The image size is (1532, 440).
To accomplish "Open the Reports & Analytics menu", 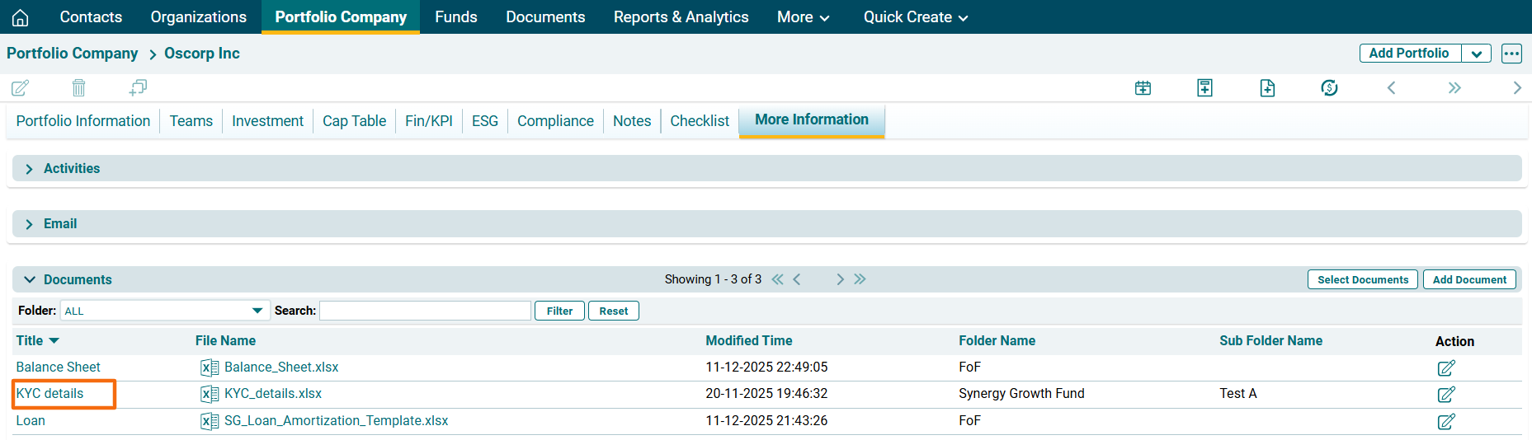I will point(681,17).
